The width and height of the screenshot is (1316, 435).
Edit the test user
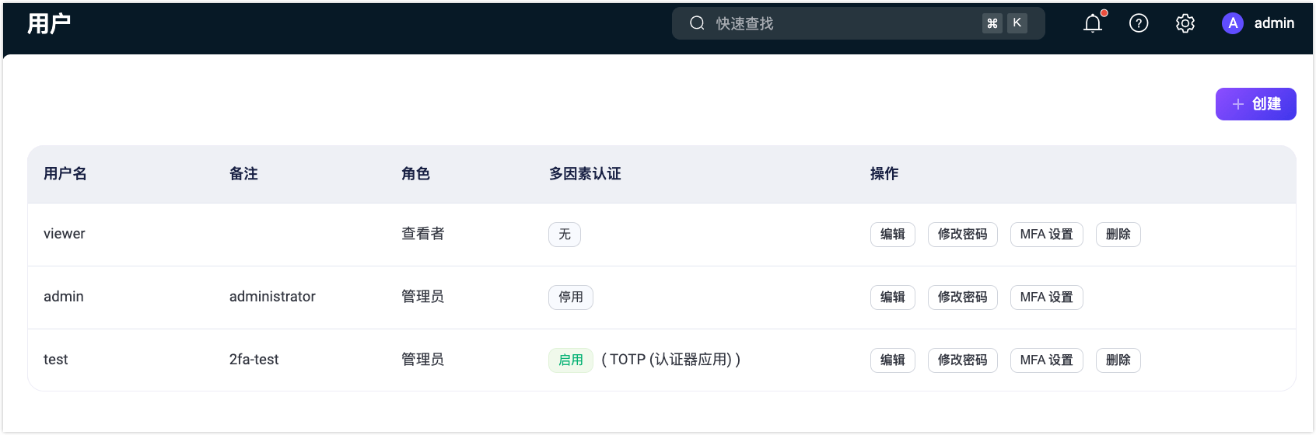(x=892, y=360)
